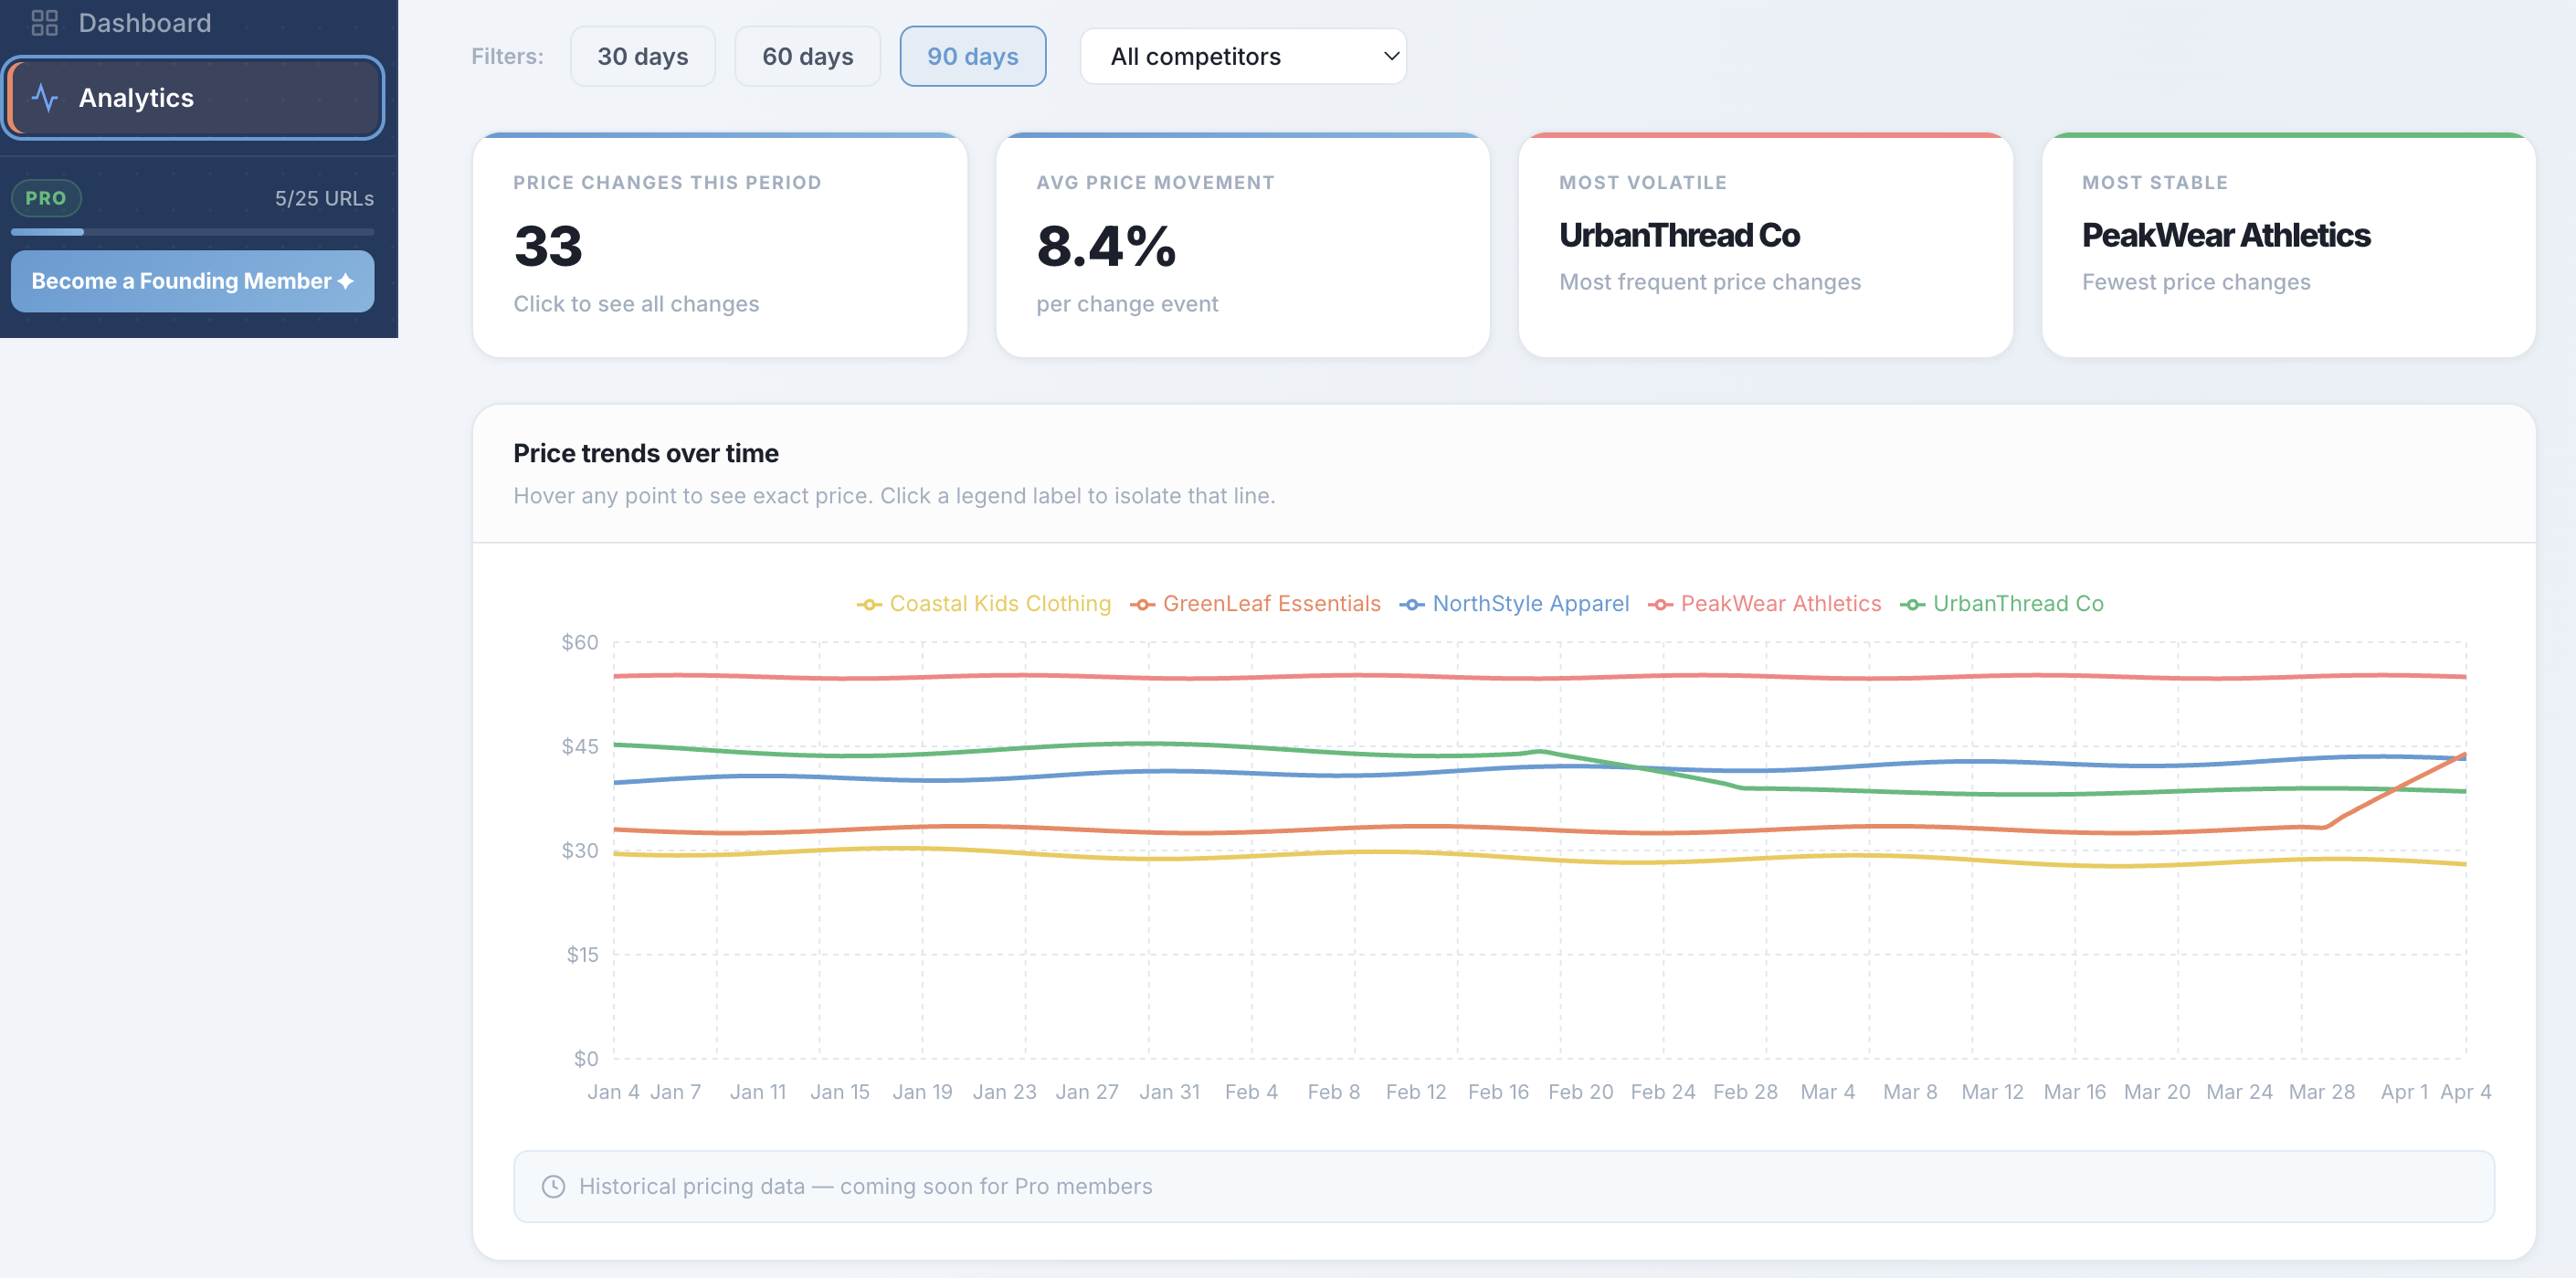Image resolution: width=2576 pixels, height=1278 pixels.
Task: Click the Analytics waveform icon in the sidebar
Action: [46, 97]
